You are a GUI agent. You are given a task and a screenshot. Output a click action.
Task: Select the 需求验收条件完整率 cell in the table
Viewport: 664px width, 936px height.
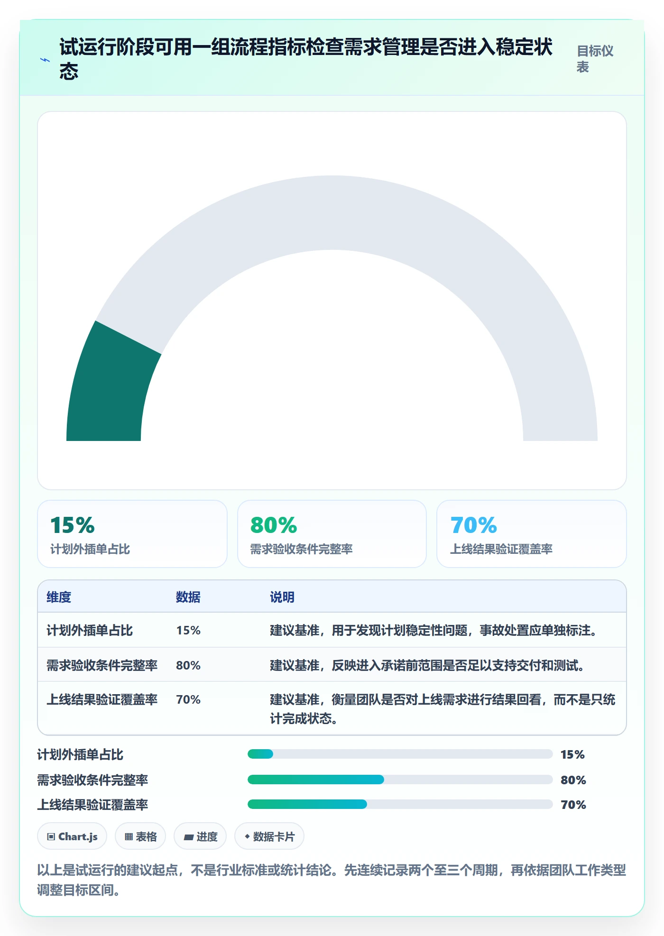[102, 665]
